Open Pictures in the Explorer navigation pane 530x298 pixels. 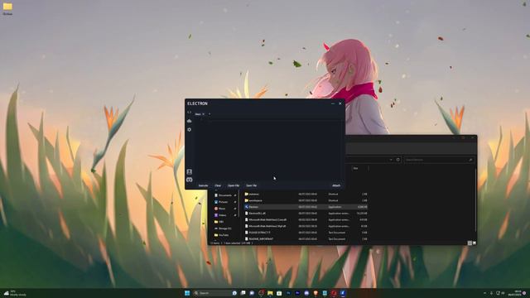pos(223,202)
